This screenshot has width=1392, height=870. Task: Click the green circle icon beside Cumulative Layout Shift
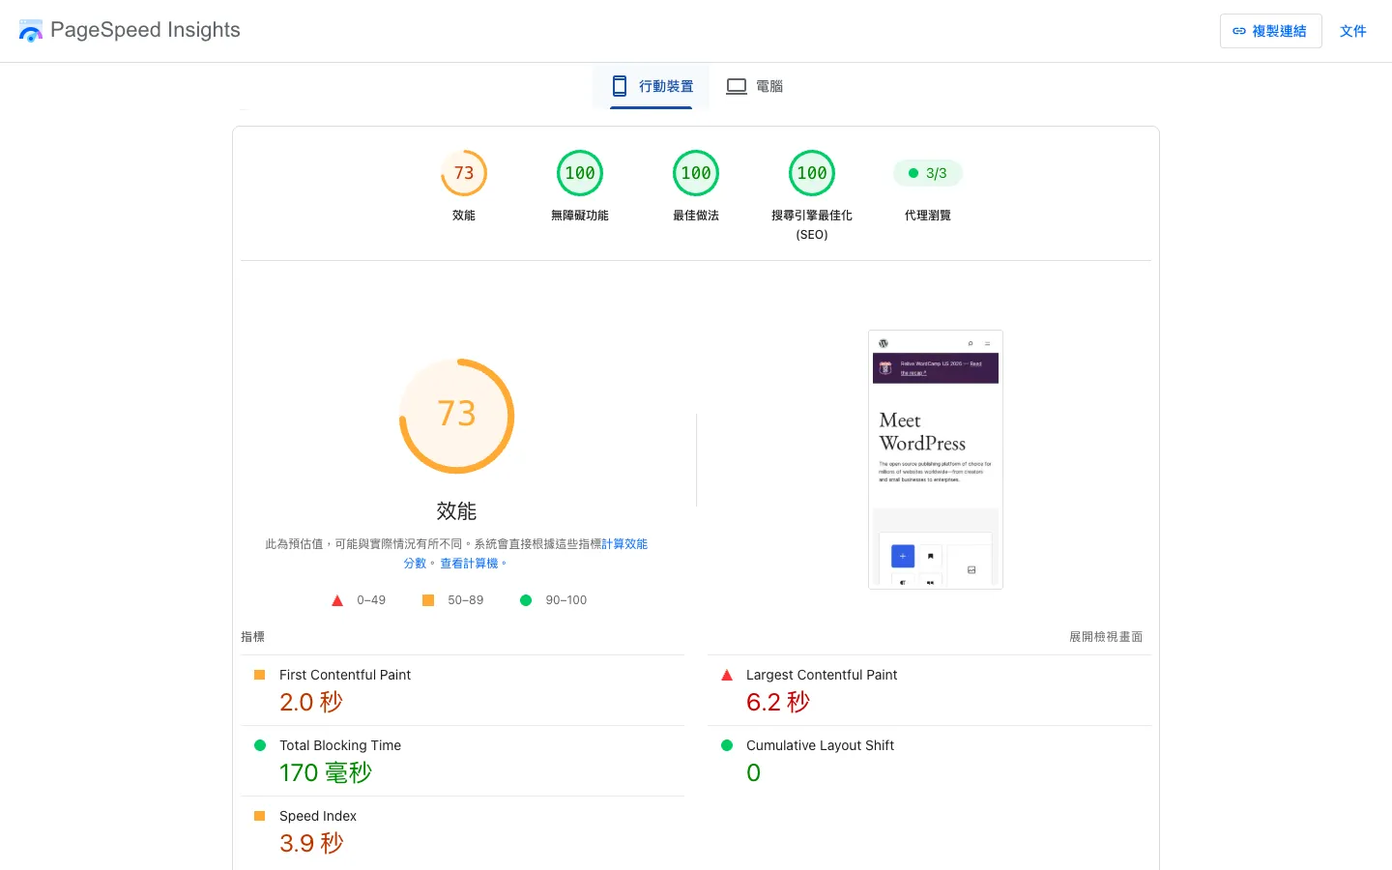727,745
